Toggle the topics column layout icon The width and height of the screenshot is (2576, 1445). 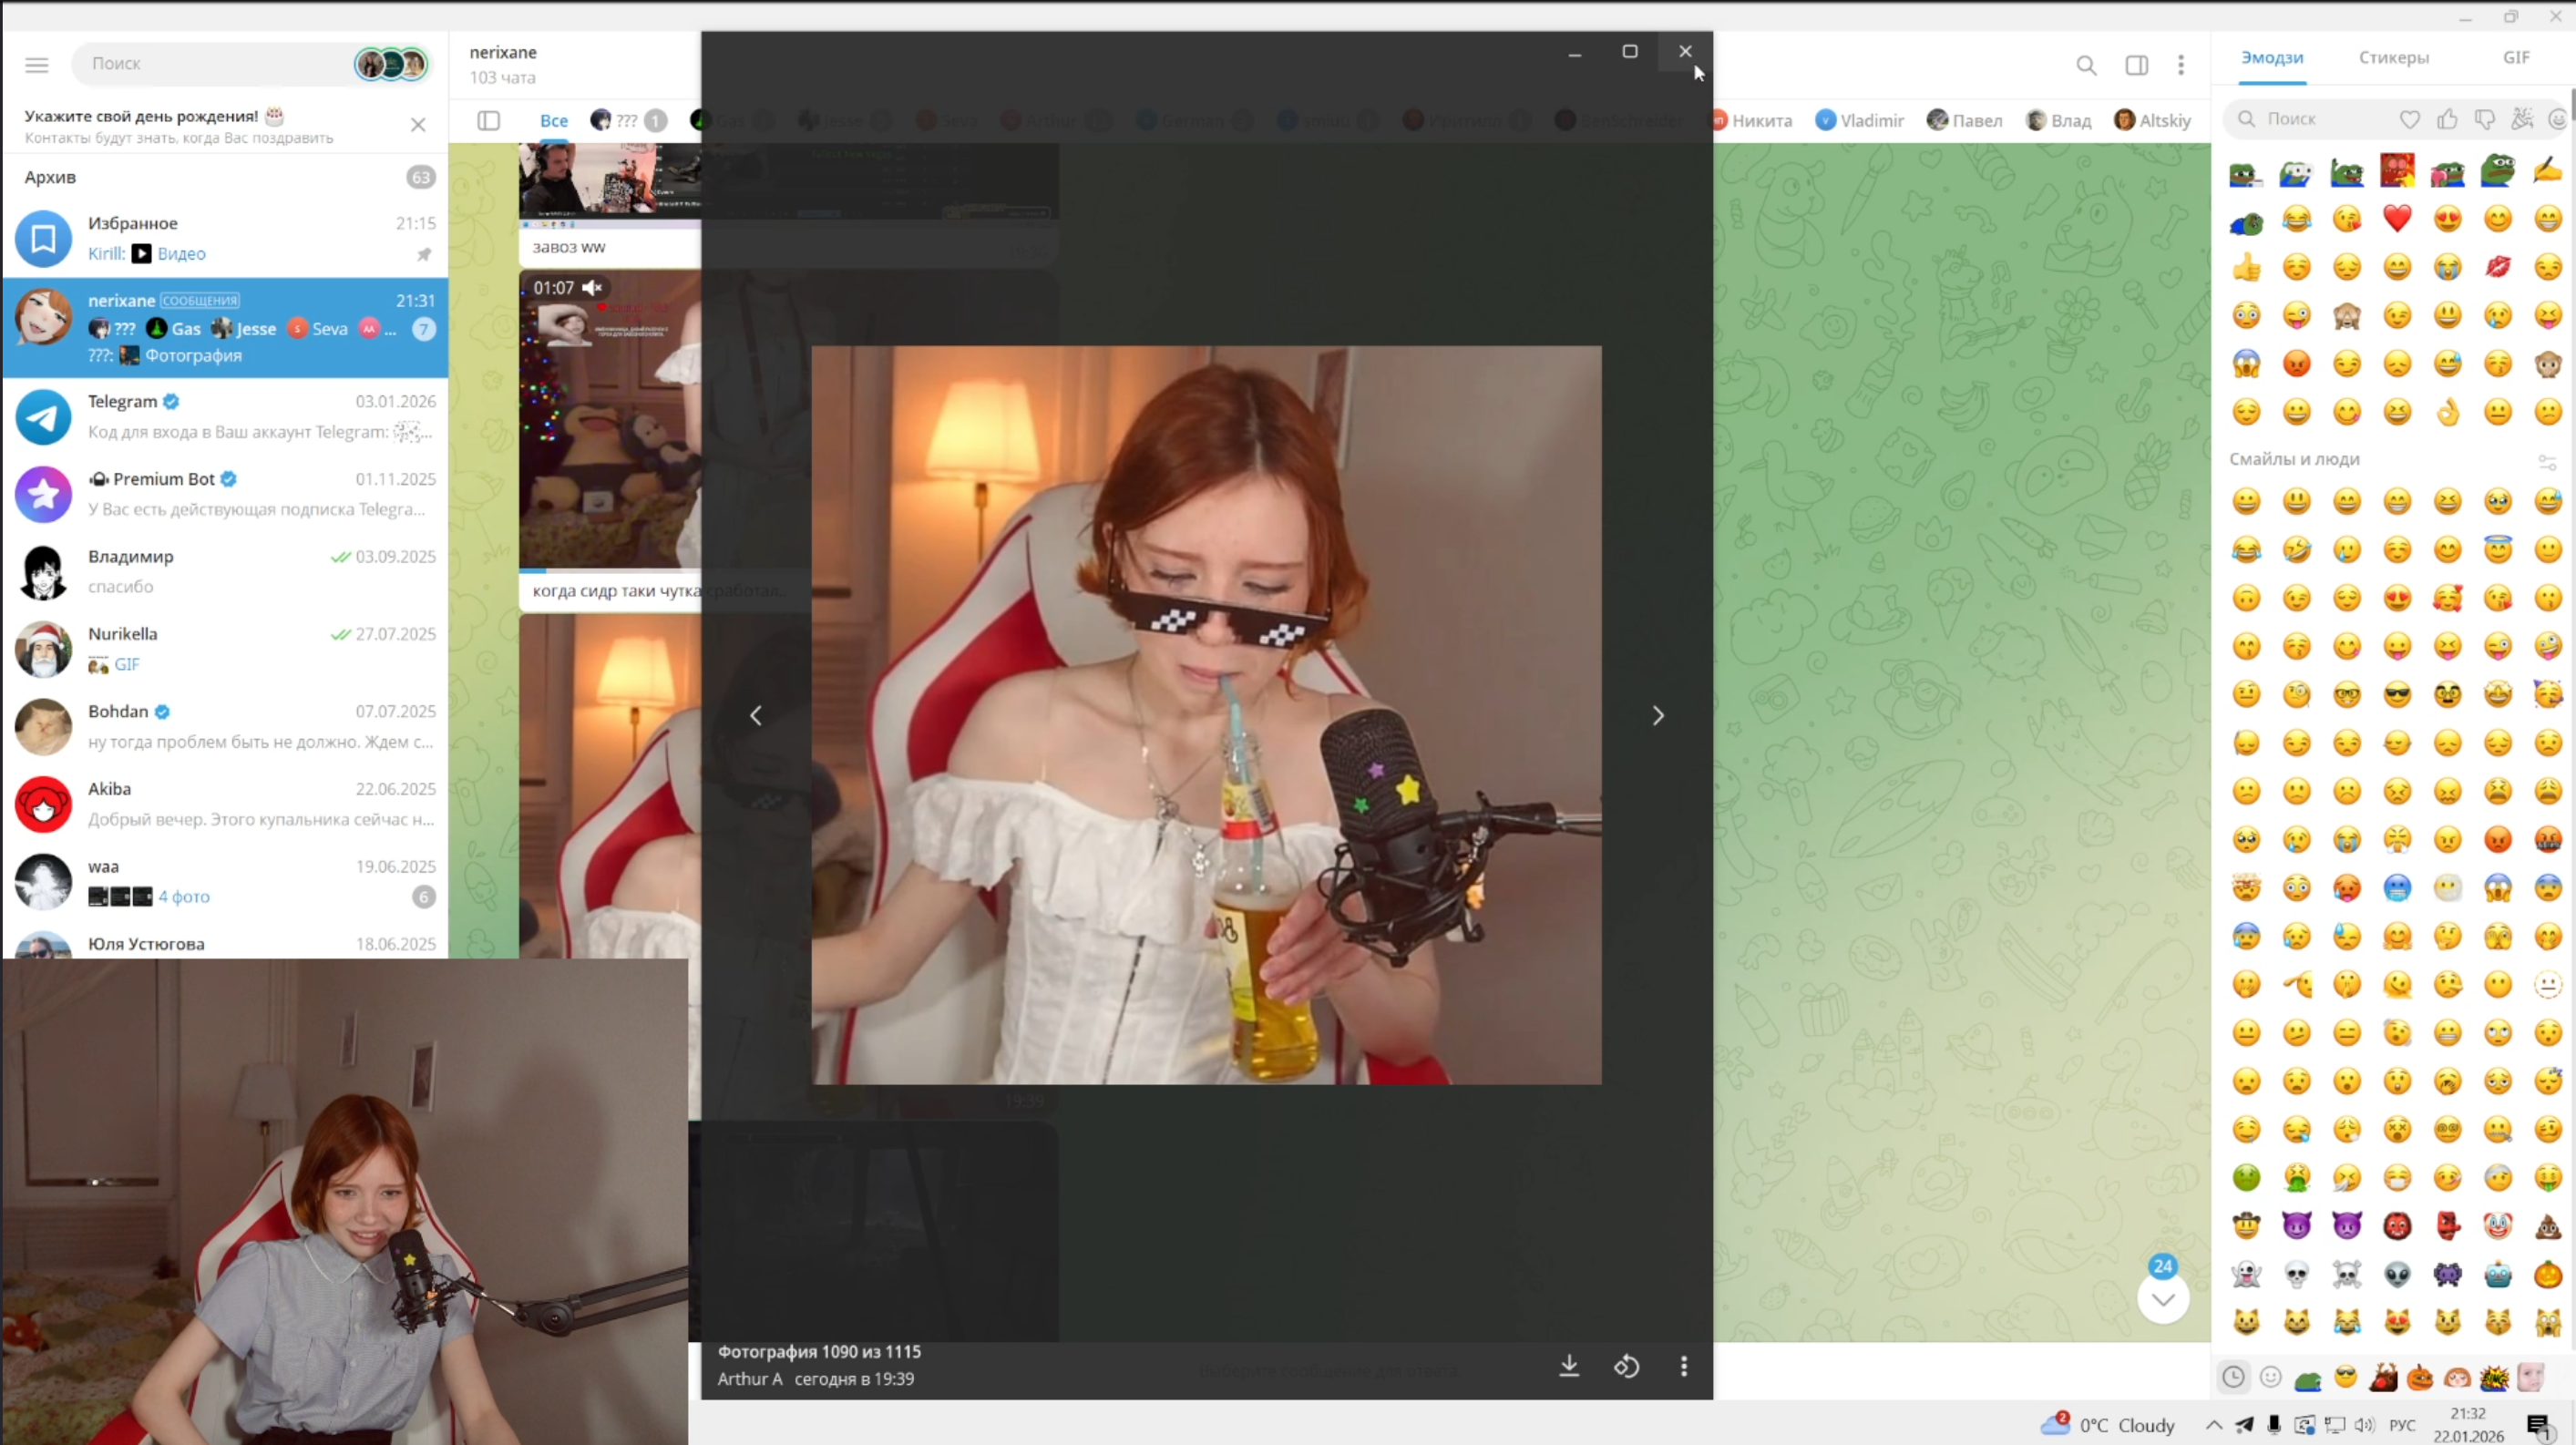click(489, 120)
